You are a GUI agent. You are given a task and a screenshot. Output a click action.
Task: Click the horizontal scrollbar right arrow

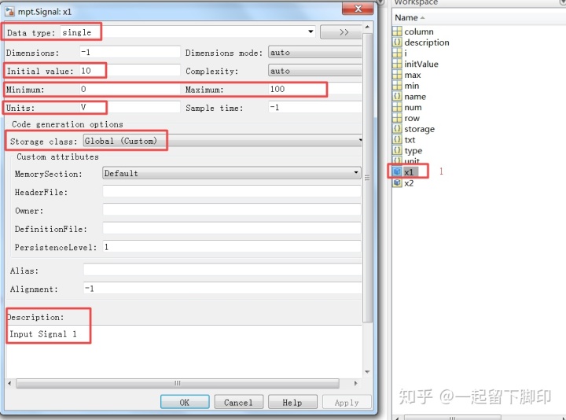click(x=356, y=383)
